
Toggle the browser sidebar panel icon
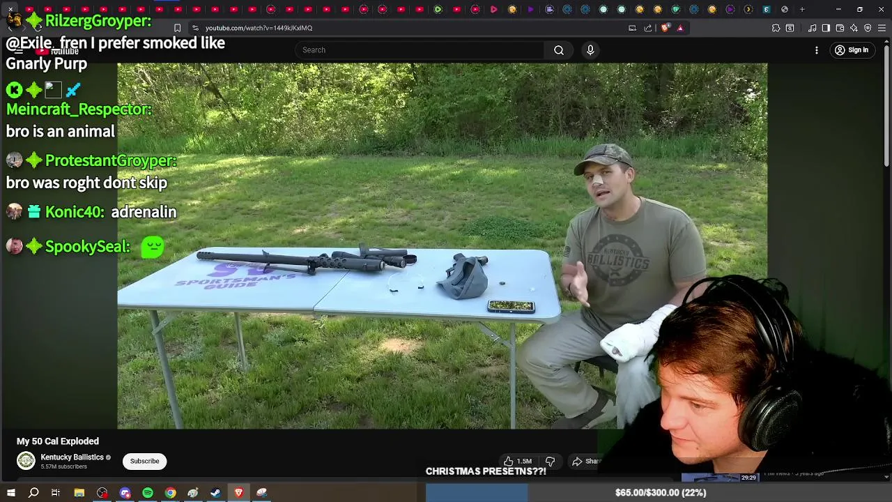(x=826, y=28)
